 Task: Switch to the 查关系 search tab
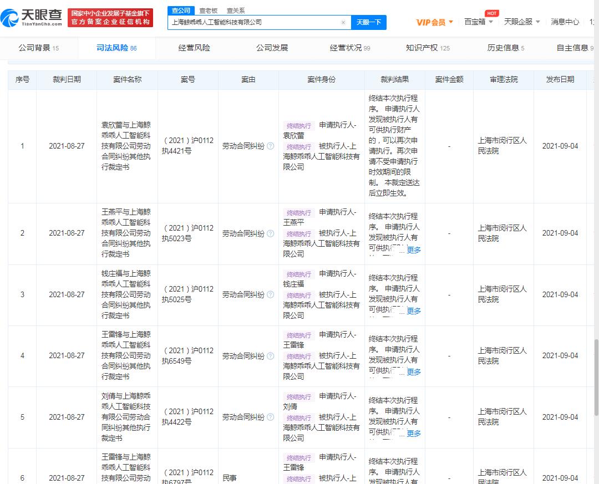pyautogui.click(x=235, y=11)
